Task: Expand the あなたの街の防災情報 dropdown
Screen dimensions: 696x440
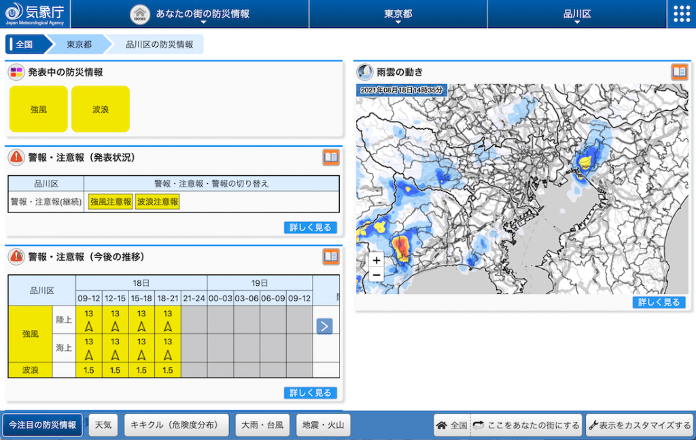Action: pos(190,14)
